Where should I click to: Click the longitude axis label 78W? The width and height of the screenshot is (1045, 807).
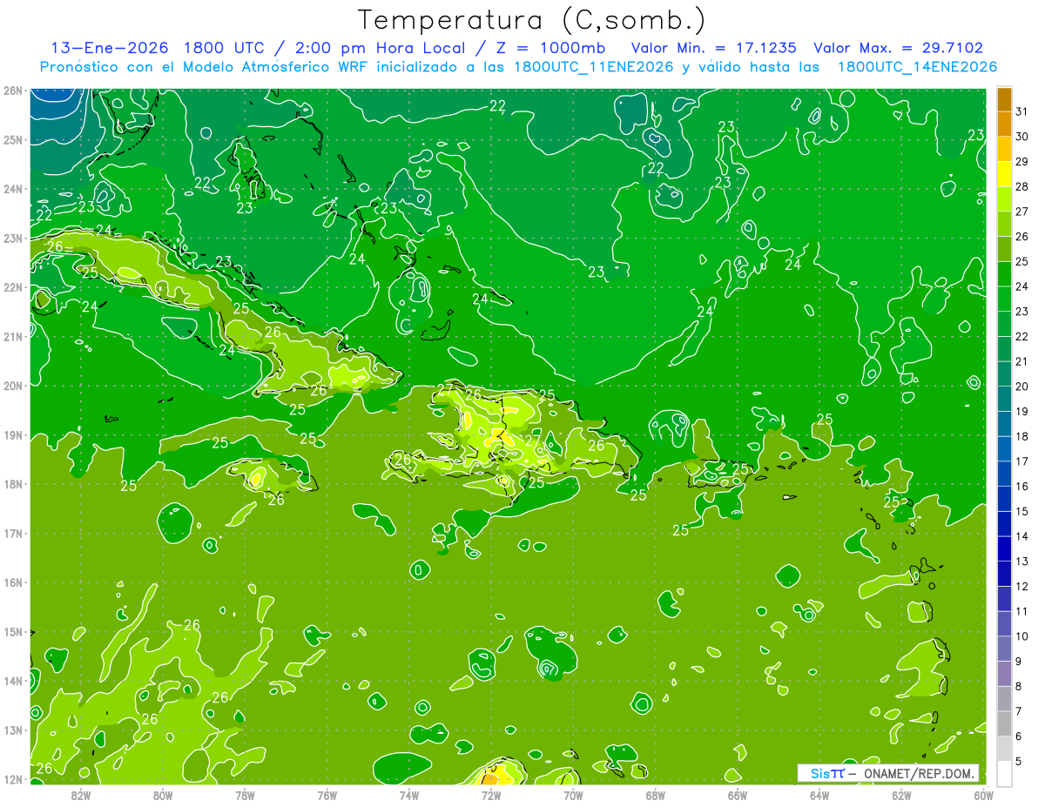[x=245, y=795]
